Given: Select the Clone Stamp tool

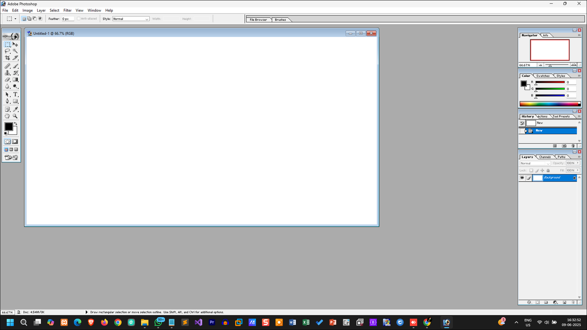Looking at the screenshot, I should point(7,73).
